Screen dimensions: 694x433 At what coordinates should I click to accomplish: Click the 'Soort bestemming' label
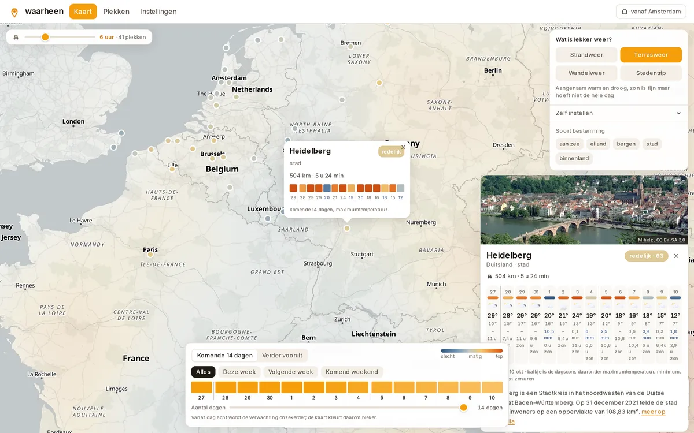580,131
